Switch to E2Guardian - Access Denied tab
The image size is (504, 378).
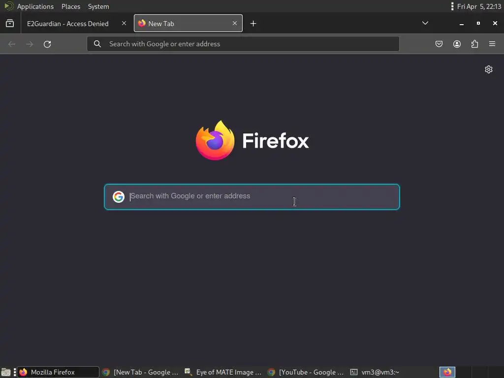68,24
